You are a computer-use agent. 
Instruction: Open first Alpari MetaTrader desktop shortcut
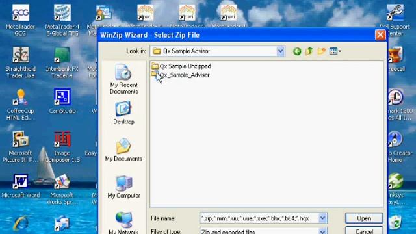pyautogui.click(x=146, y=16)
